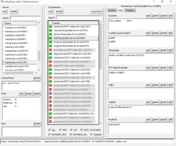Click scroll down arrow of lemma list
176x146 pixels.
click(39, 70)
